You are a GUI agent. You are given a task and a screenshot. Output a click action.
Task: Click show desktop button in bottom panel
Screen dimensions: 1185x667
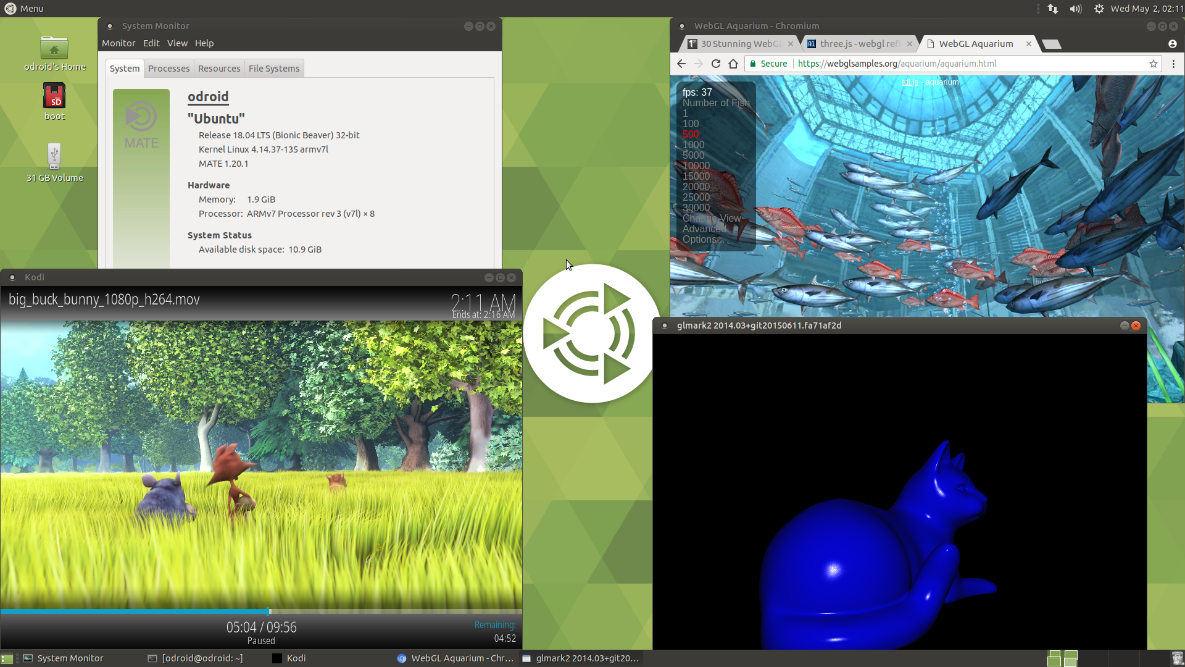pos(7,658)
